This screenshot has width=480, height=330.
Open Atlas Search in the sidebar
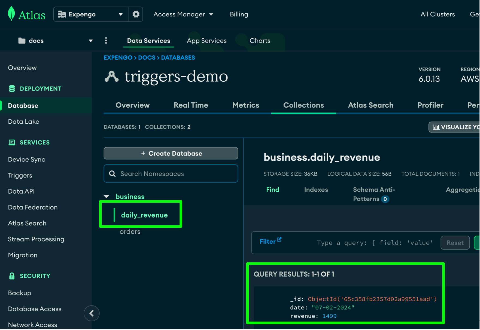click(x=27, y=223)
